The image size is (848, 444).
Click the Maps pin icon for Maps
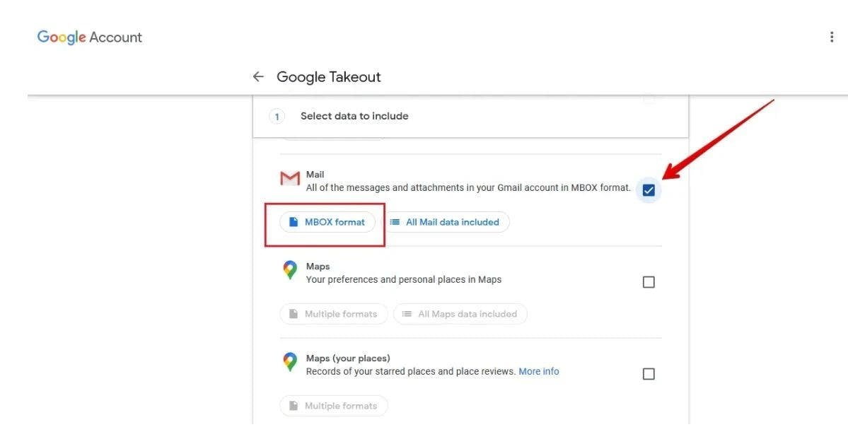tap(290, 270)
